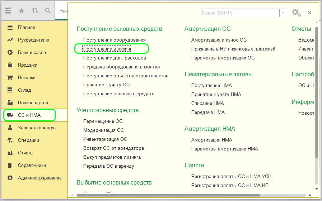Open Передача НМА
The height and width of the screenshot is (201, 322).
[x=208, y=112]
